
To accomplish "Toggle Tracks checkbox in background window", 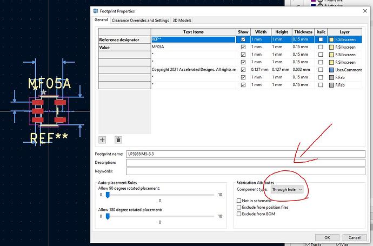I will coord(308,244).
